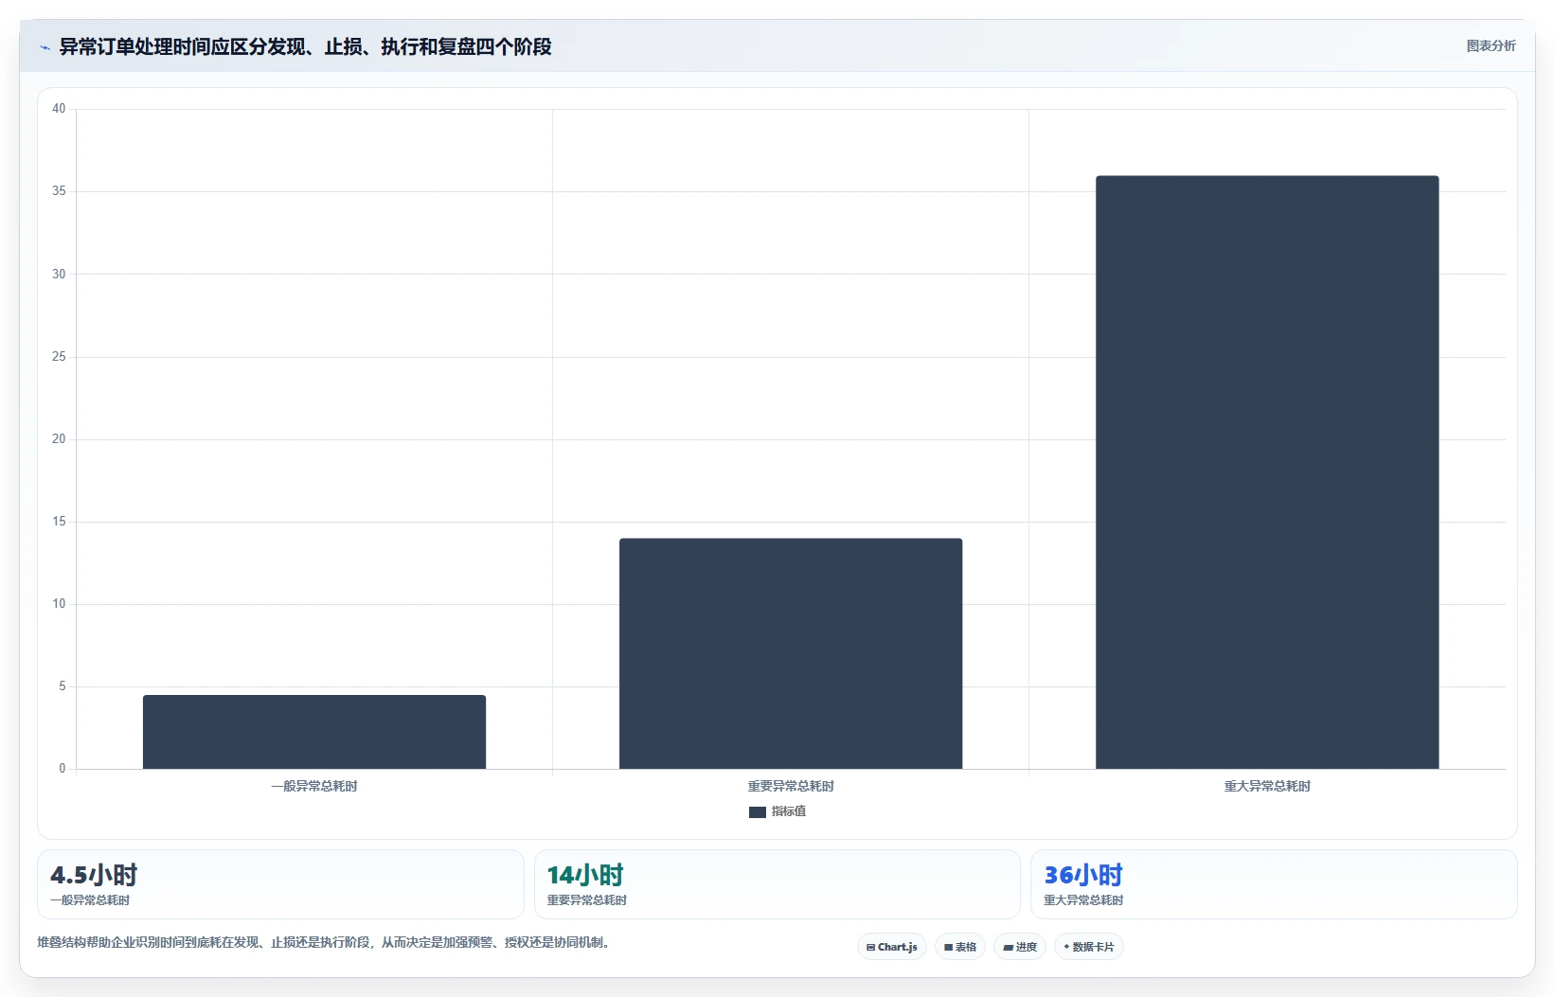The height and width of the screenshot is (997, 1555).
Task: Open the 4.5小时 data card
Action: 280,884
